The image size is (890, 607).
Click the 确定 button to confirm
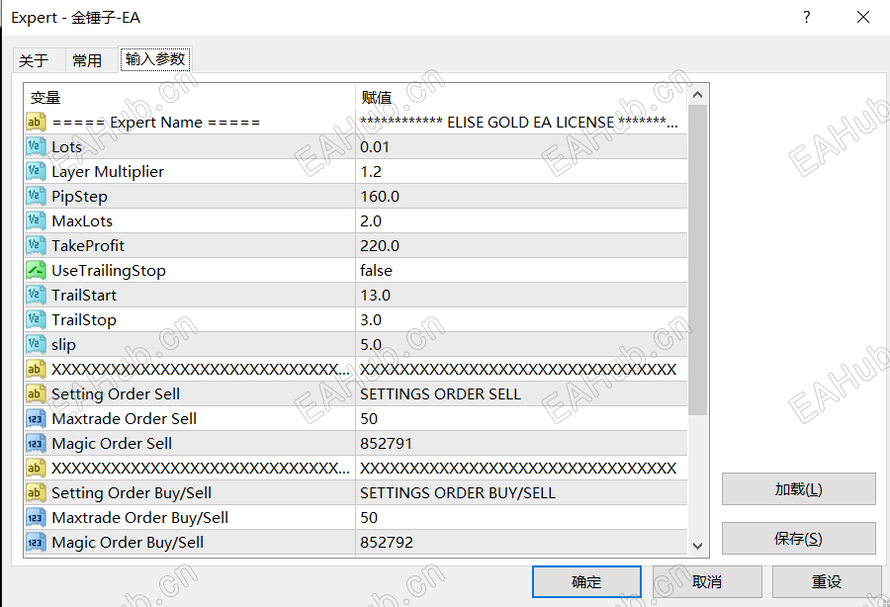(x=586, y=581)
